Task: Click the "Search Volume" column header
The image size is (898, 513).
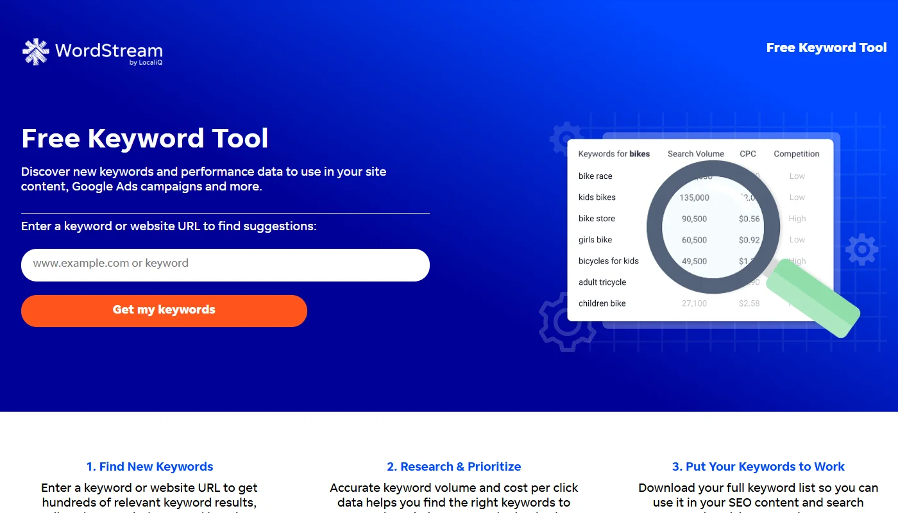Action: coord(696,154)
